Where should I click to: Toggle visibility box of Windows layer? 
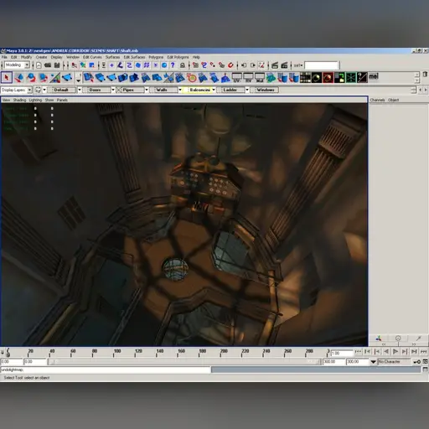coord(251,90)
